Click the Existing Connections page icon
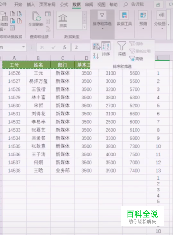This screenshot has height=235, width=173. [x=20, y=21]
